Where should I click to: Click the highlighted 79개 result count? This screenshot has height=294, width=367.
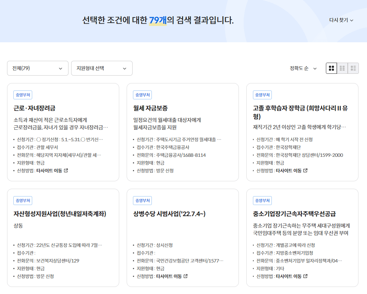coord(158,20)
